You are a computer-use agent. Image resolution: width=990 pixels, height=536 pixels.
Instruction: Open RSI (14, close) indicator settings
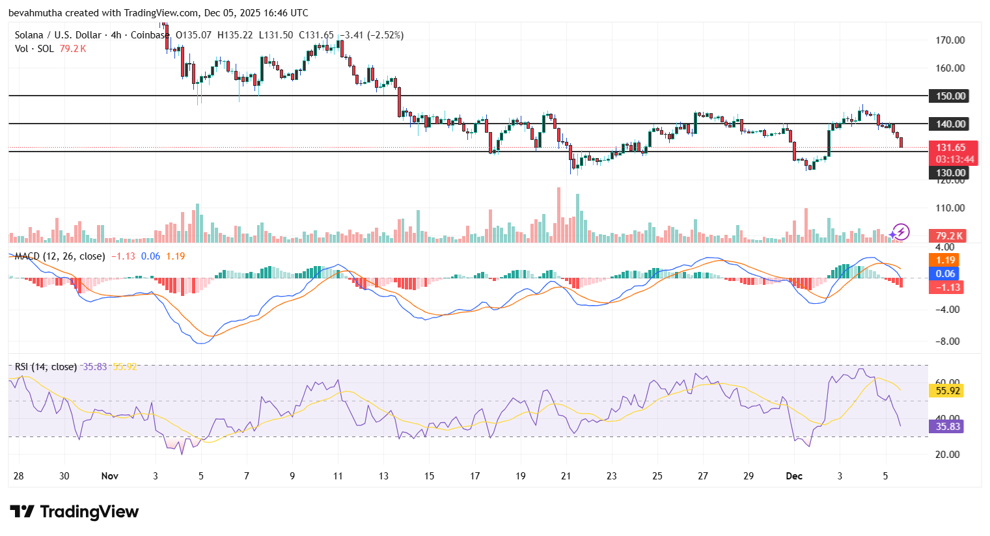point(46,367)
